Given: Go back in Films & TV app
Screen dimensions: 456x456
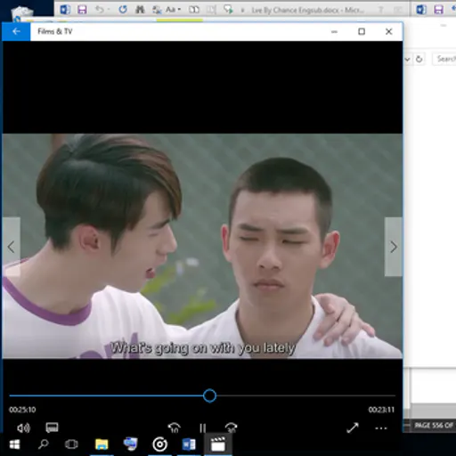Looking at the screenshot, I should (x=16, y=31).
